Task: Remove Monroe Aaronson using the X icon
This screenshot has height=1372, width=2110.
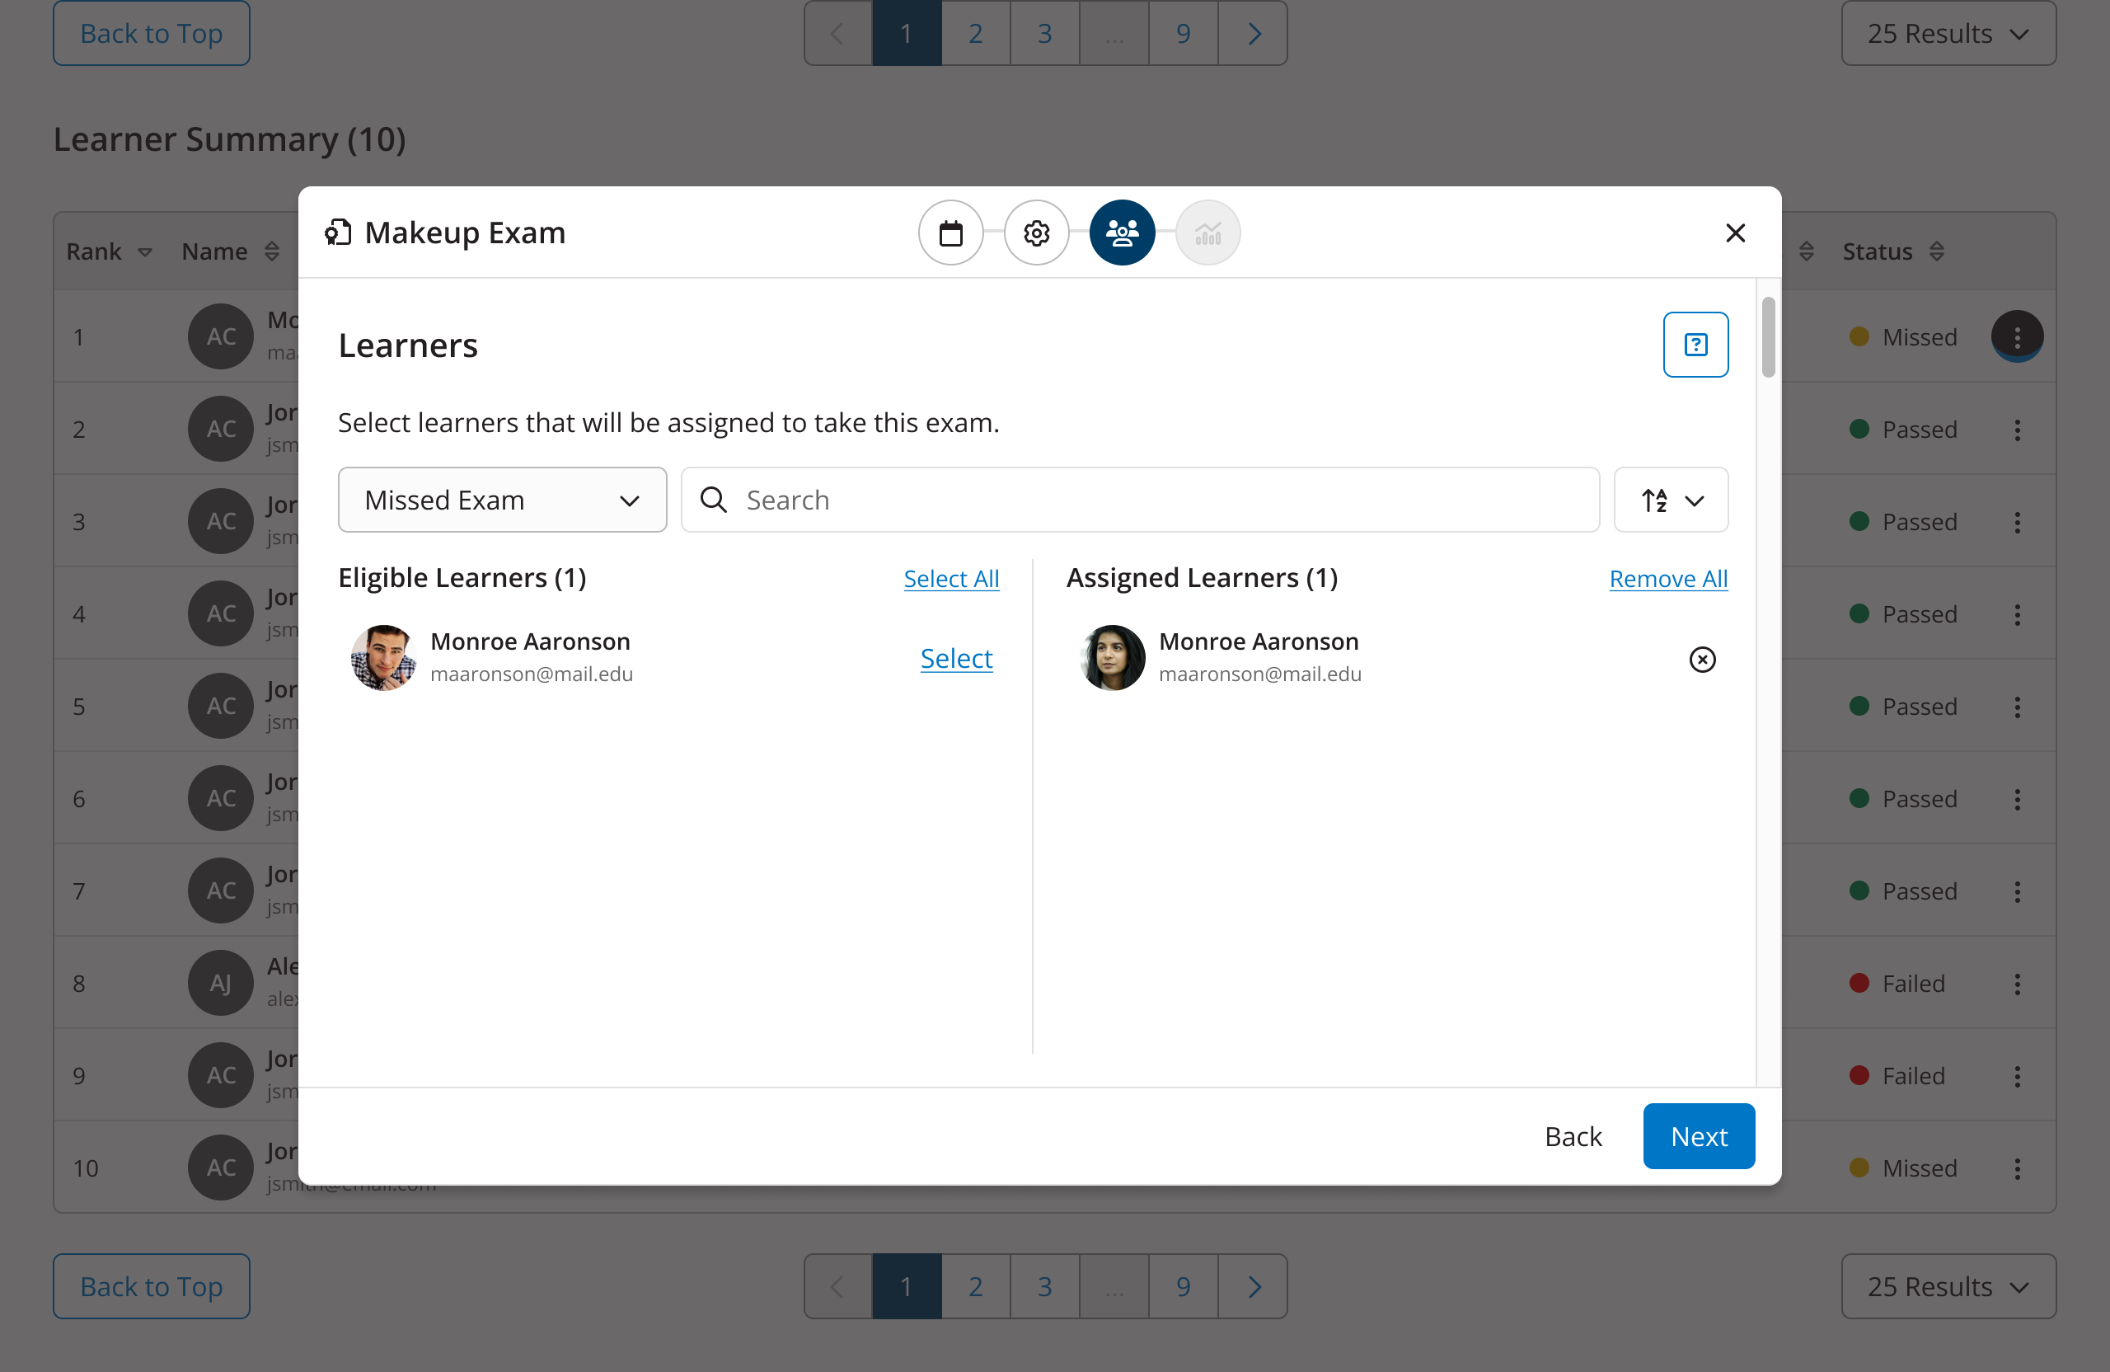Action: pyautogui.click(x=1702, y=659)
